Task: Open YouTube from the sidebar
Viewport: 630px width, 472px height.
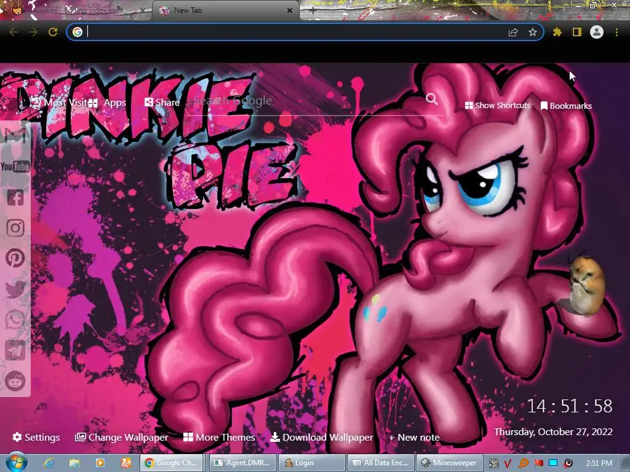Action: pyautogui.click(x=15, y=167)
